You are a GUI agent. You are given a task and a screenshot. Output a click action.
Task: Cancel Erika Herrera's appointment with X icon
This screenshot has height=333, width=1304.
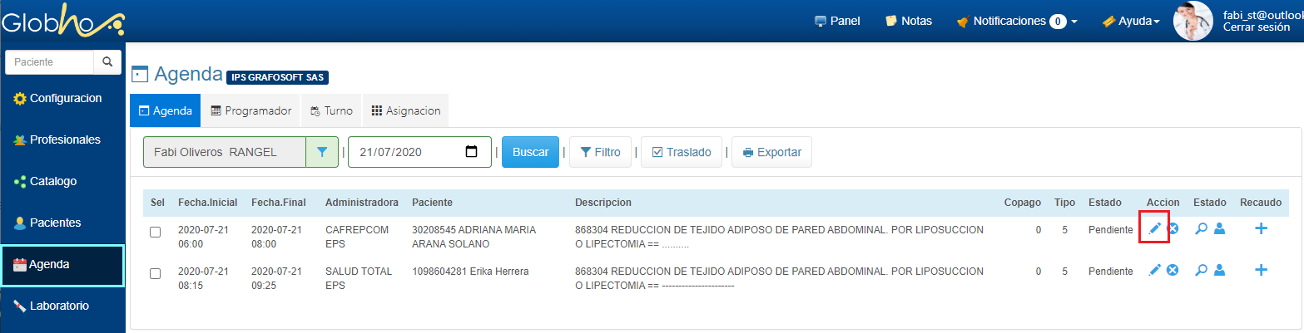click(x=1172, y=270)
